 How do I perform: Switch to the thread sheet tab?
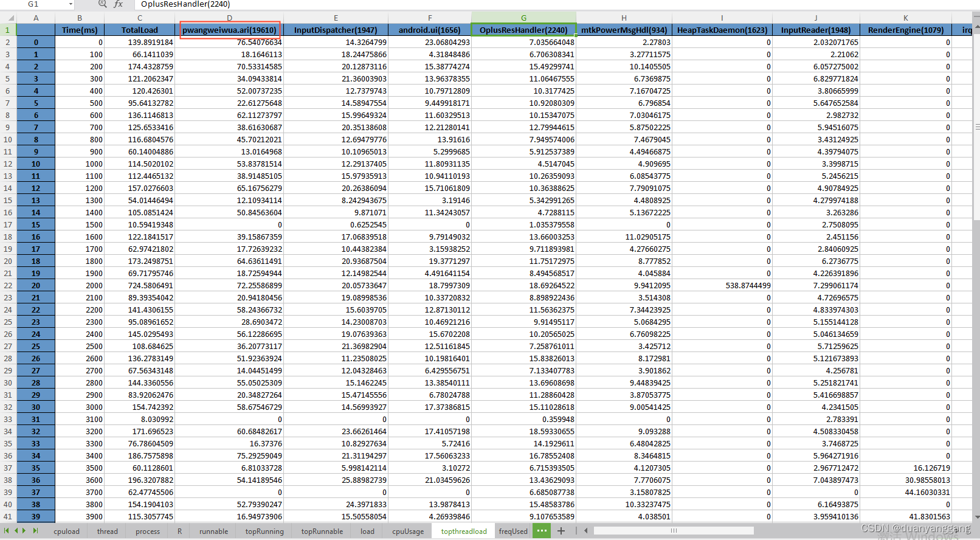(108, 531)
